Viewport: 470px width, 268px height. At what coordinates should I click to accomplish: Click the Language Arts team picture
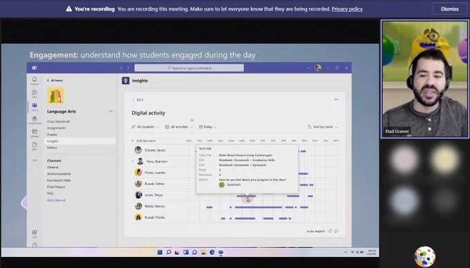pyautogui.click(x=55, y=96)
